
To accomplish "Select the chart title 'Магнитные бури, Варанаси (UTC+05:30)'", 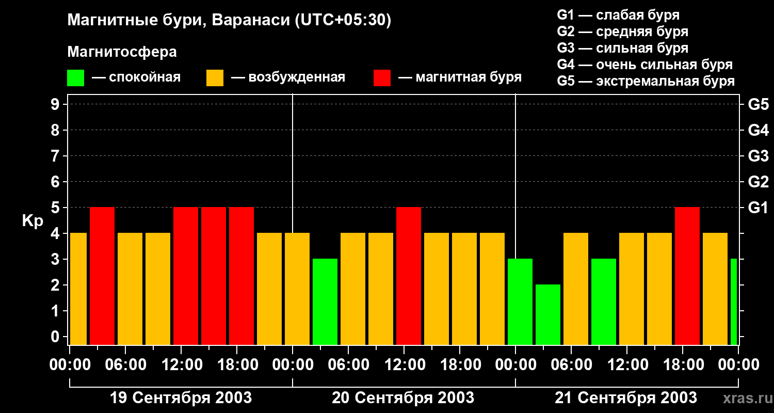I will pyautogui.click(x=230, y=20).
